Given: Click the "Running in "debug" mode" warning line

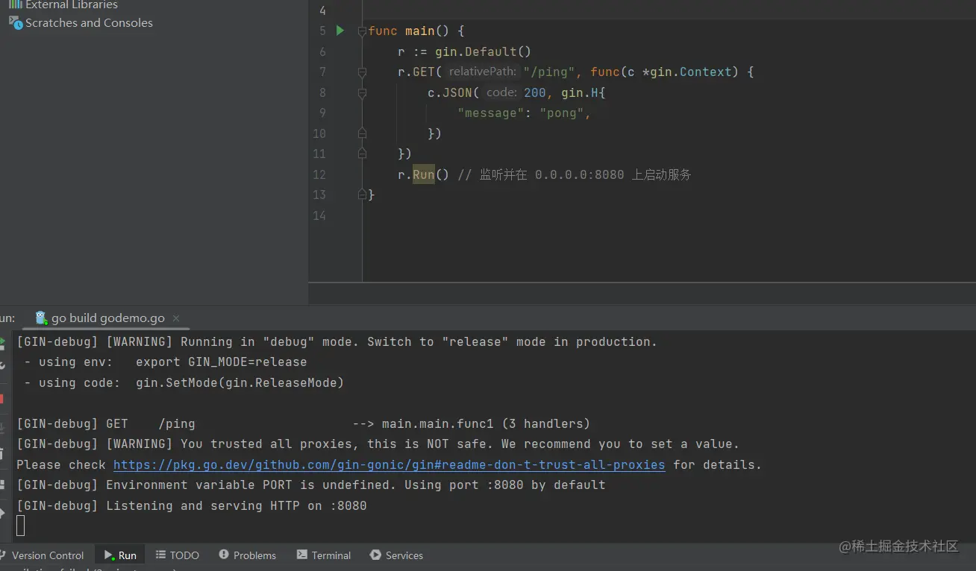Looking at the screenshot, I should pos(337,342).
